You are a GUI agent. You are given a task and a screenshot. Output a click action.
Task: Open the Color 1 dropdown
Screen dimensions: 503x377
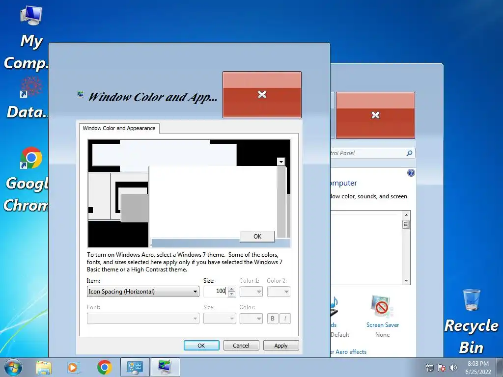(x=251, y=292)
